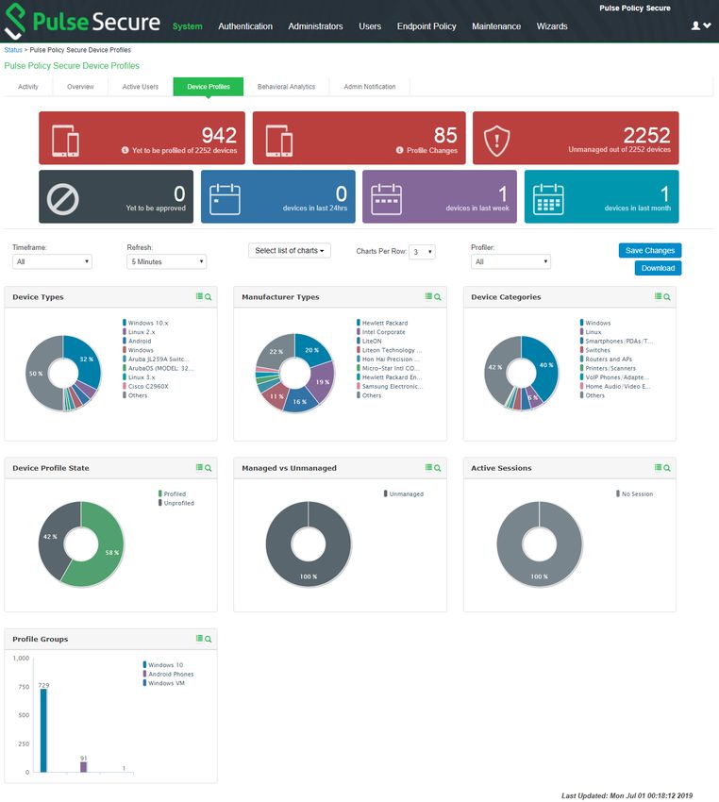Open the table view icon on Profile Groups chart

199,639
